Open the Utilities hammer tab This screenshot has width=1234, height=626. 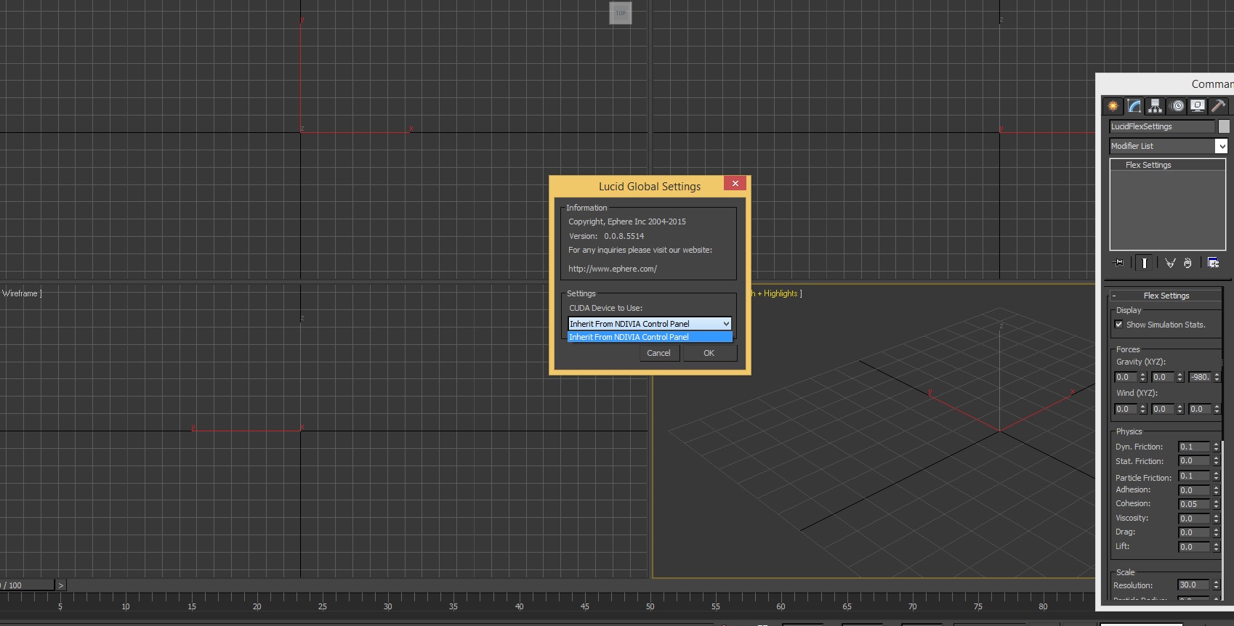1218,106
